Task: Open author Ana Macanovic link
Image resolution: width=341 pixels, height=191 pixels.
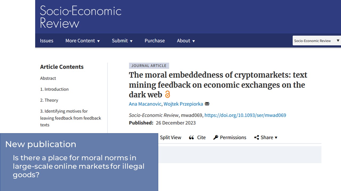Action: pos(145,104)
